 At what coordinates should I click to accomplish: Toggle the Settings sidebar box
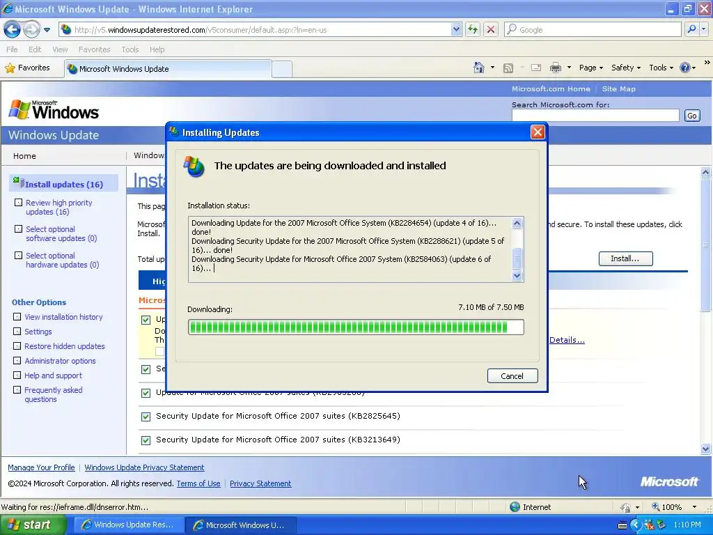[17, 331]
